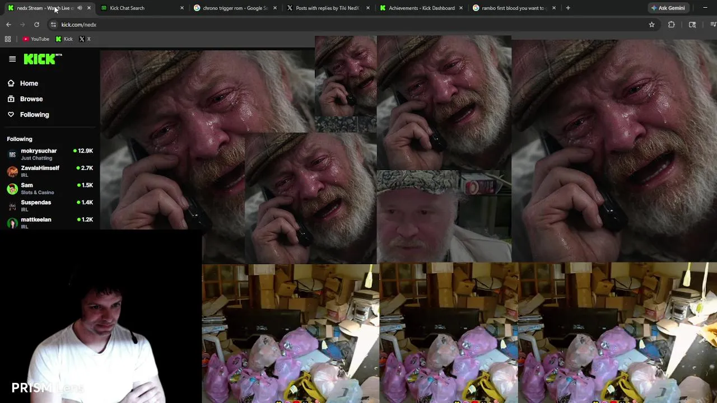This screenshot has width=717, height=403.
Task: Open the YouTube bookmark
Action: click(x=36, y=39)
